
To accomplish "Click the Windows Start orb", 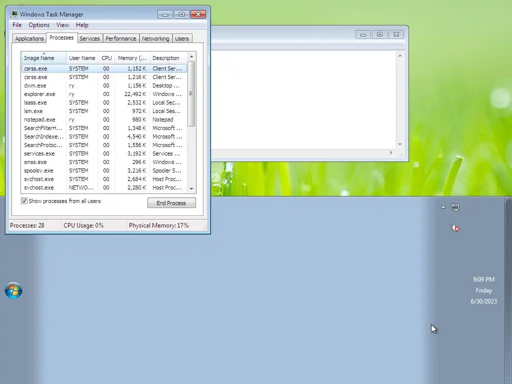I will (x=13, y=289).
